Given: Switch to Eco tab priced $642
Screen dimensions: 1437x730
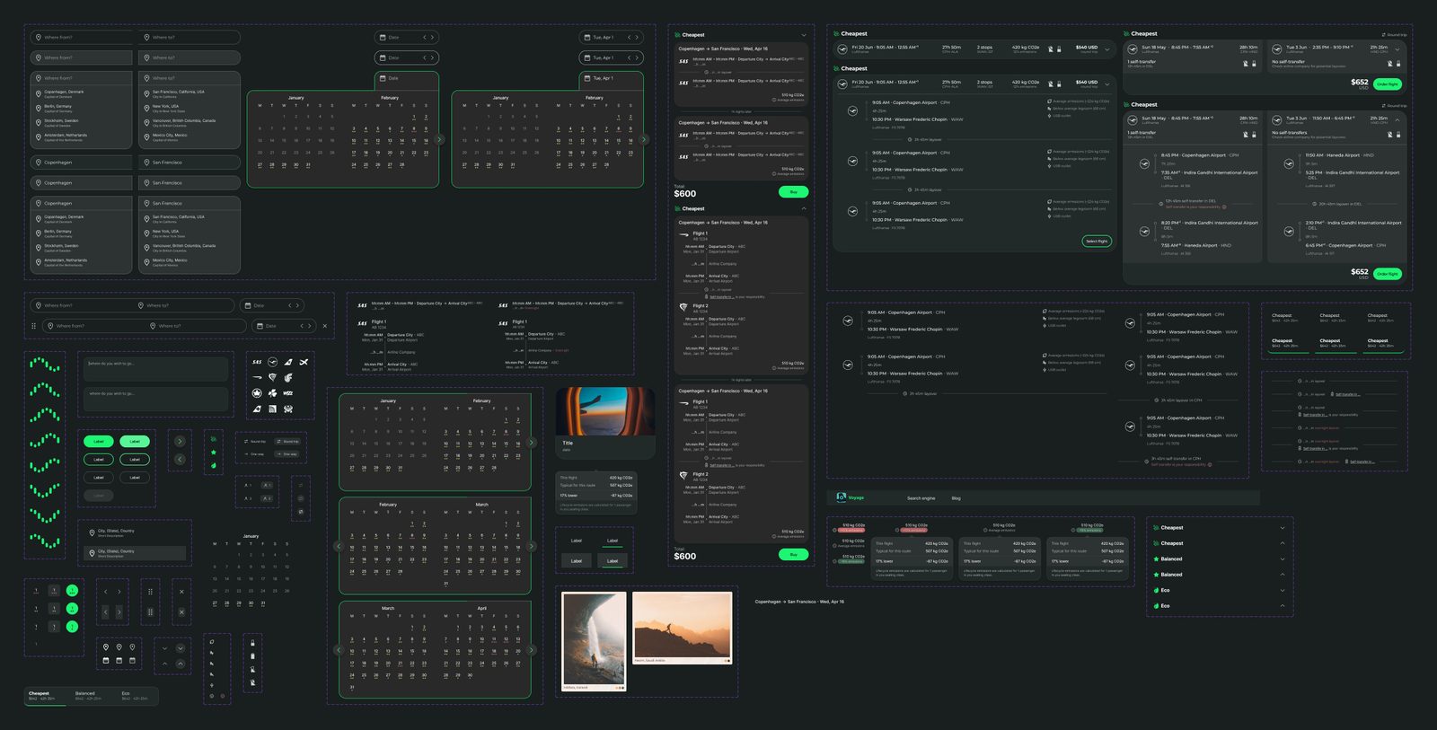Looking at the screenshot, I should point(134,696).
